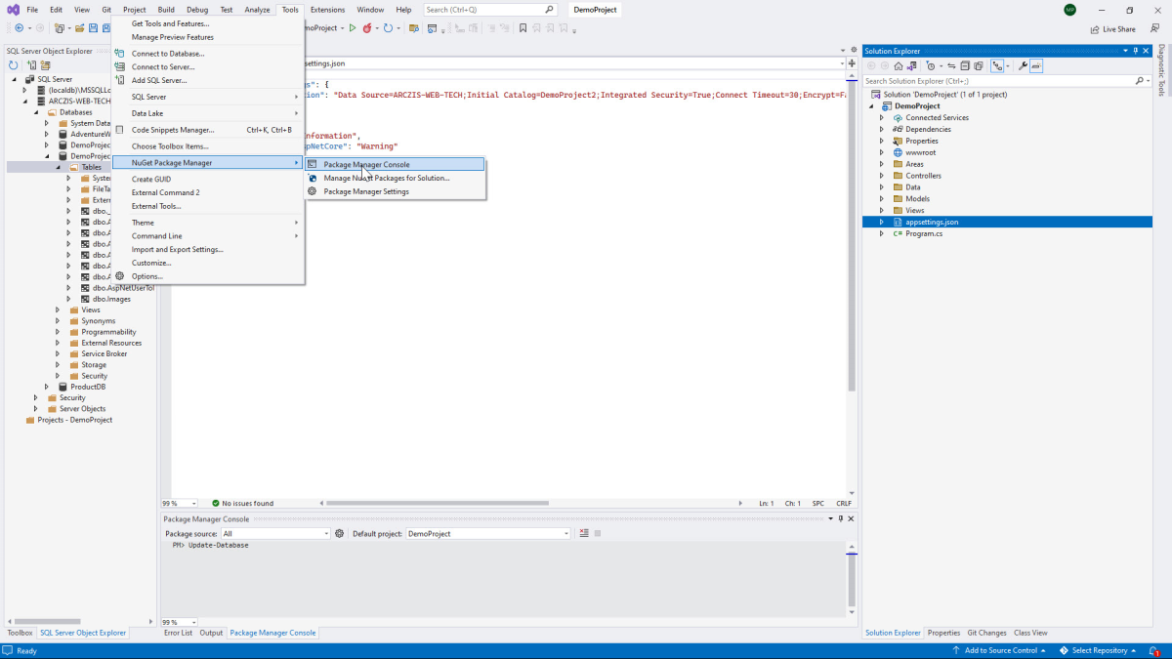The image size is (1172, 659).
Task: Click the green Start debugging play icon
Action: (x=353, y=28)
